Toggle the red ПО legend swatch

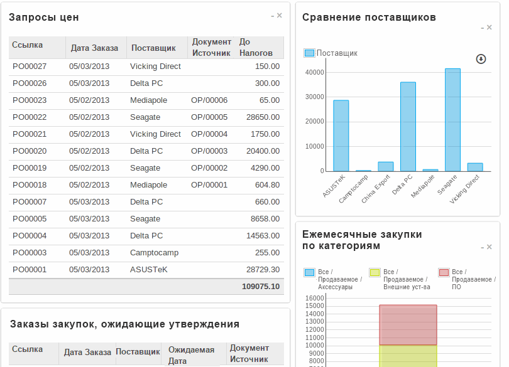pos(444,272)
